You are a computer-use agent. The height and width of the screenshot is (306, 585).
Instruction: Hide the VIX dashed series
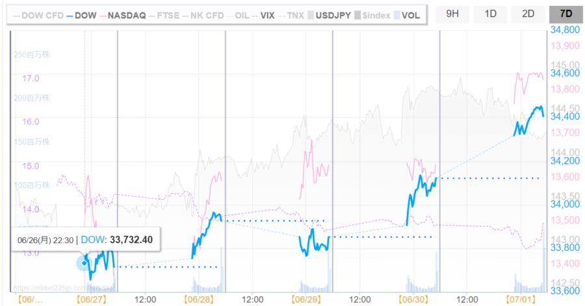click(263, 15)
